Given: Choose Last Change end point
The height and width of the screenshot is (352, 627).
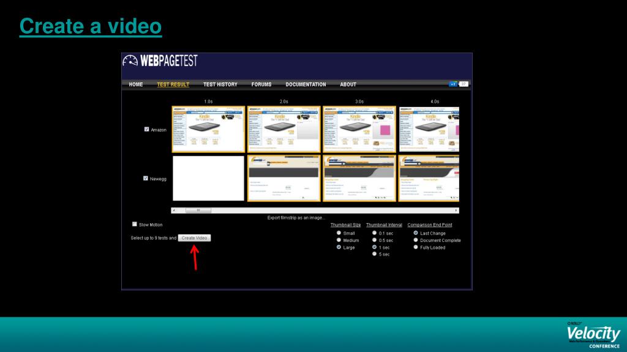Looking at the screenshot, I should pyautogui.click(x=416, y=233).
